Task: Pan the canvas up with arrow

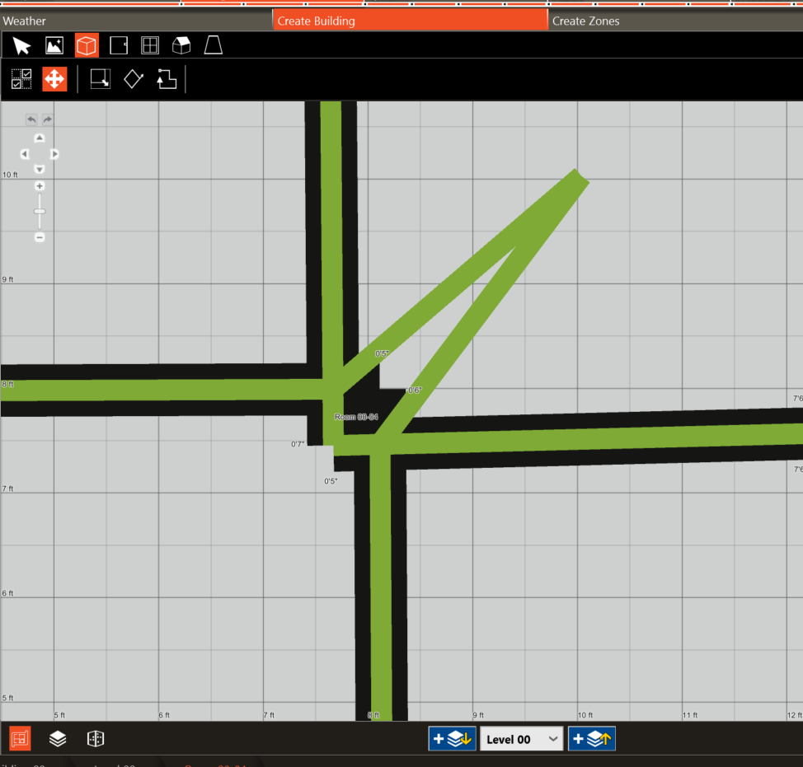Action: [x=40, y=138]
